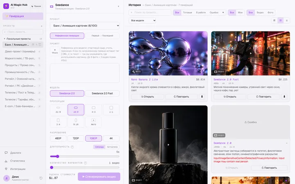Toggle the Тёмная dark theme
Image resolution: width=295 pixels, height=184 pixels.
(36, 6)
